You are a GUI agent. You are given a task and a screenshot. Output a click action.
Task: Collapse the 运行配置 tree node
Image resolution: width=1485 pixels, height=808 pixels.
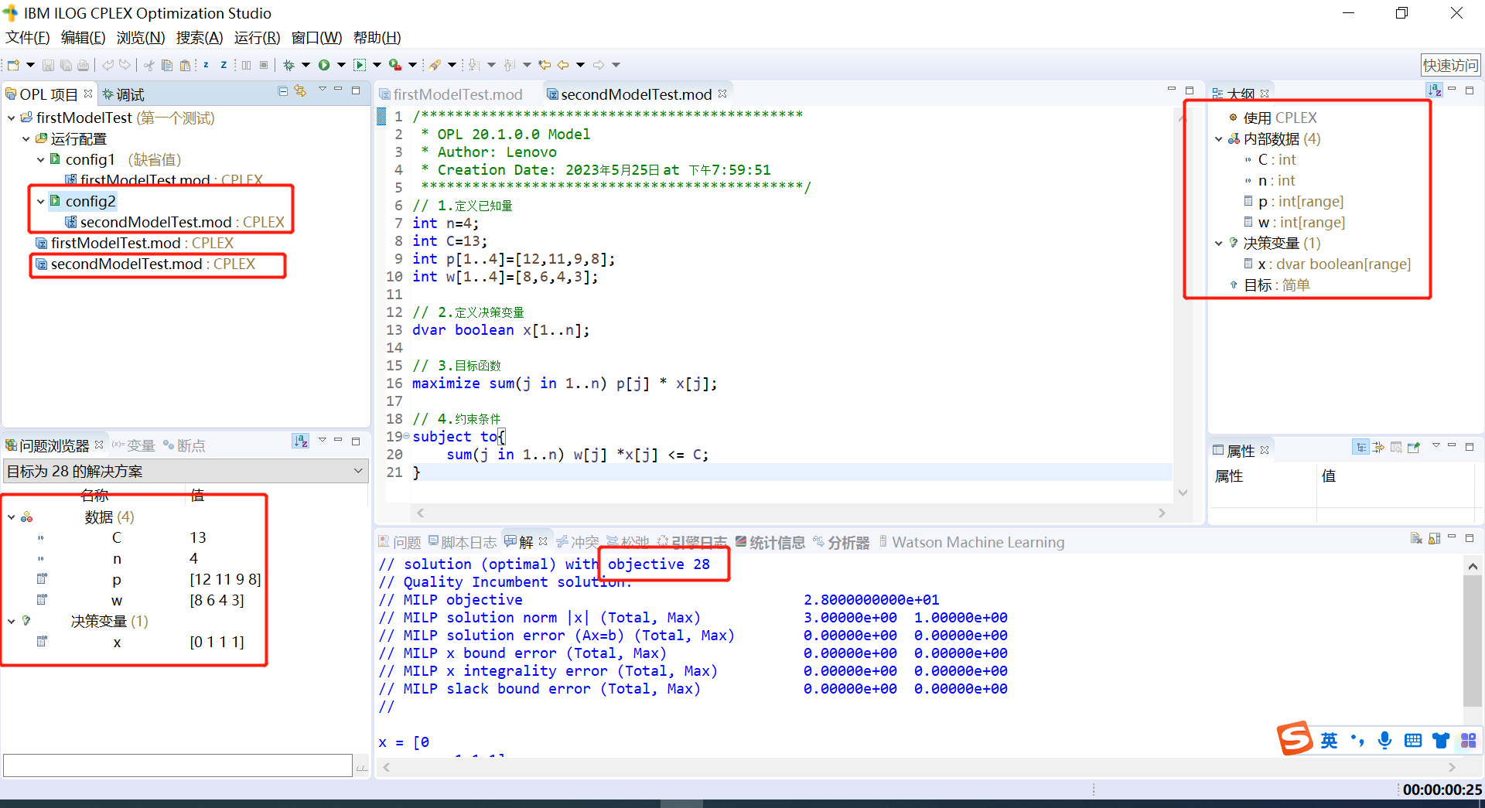[x=26, y=139]
